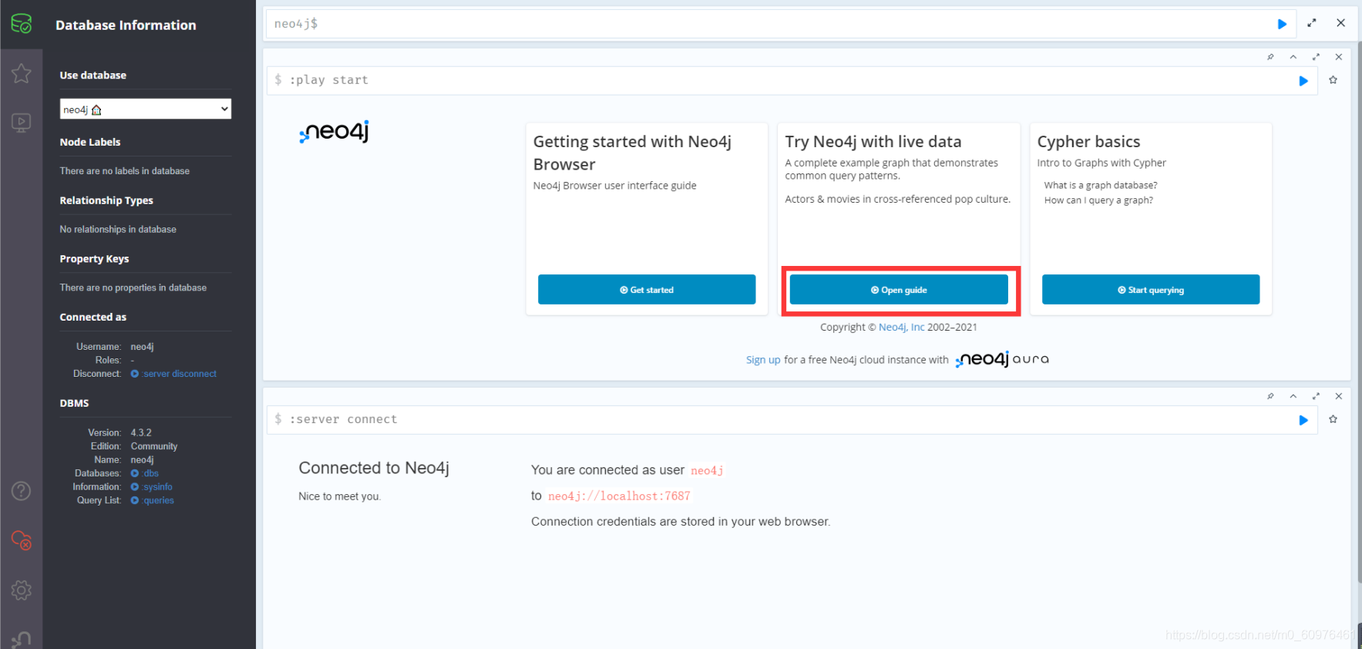Pin the :play start frame
Viewport: 1362px width, 649px height.
pos(1270,57)
